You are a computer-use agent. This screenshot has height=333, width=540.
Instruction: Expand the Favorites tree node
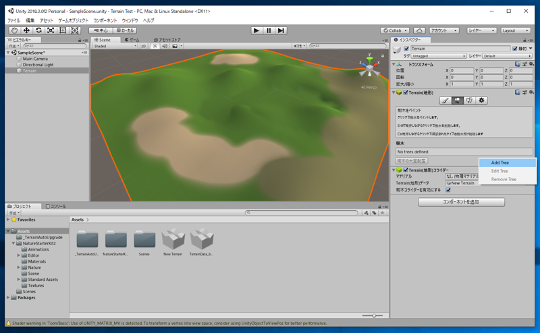[x=8, y=220]
